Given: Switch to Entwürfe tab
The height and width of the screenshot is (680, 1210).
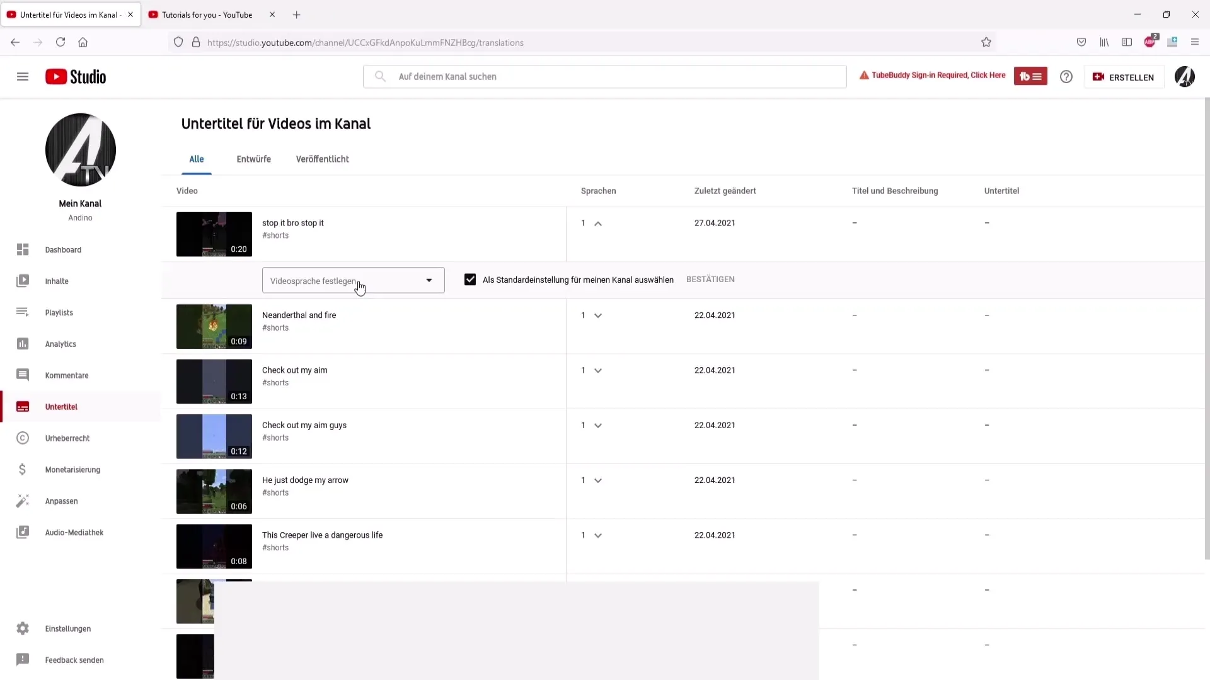Looking at the screenshot, I should [253, 159].
